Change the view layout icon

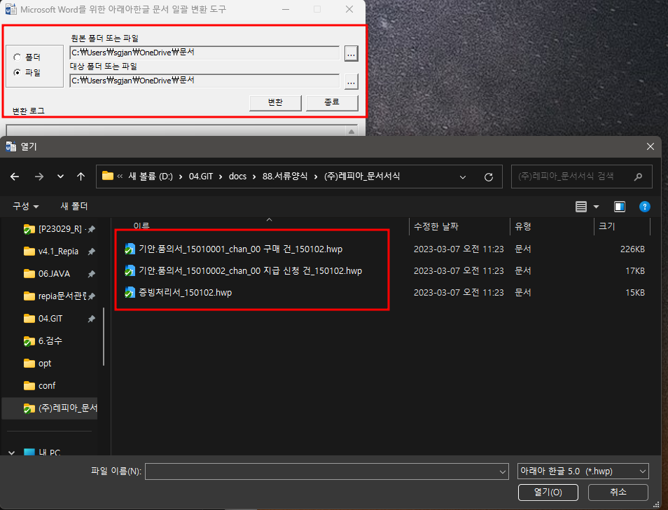pyautogui.click(x=580, y=207)
